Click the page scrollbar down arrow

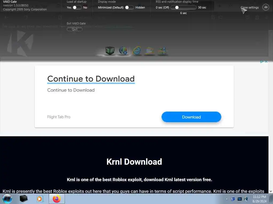tap(271, 191)
